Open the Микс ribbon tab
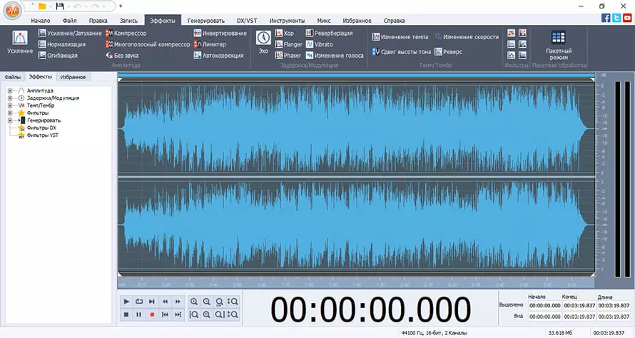Viewport: 635px width, 338px height. (324, 21)
